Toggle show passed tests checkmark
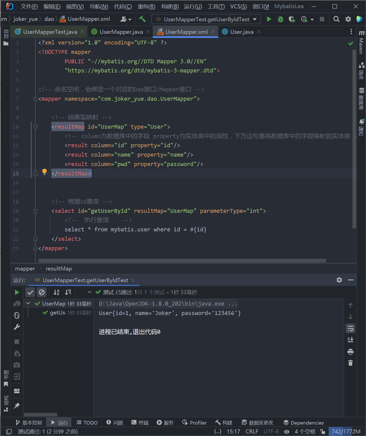The width and height of the screenshot is (366, 436). 30,292
